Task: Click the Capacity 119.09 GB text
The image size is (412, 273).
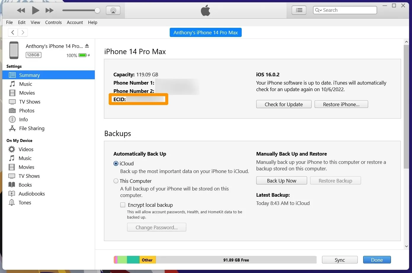Action: [136, 75]
